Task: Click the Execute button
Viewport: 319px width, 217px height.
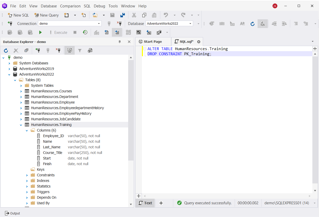Action: 58,32
